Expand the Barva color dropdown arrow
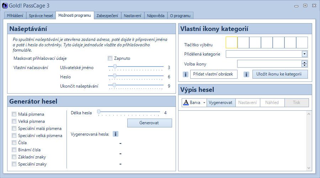The height and width of the screenshot is (178, 320). pos(204,103)
